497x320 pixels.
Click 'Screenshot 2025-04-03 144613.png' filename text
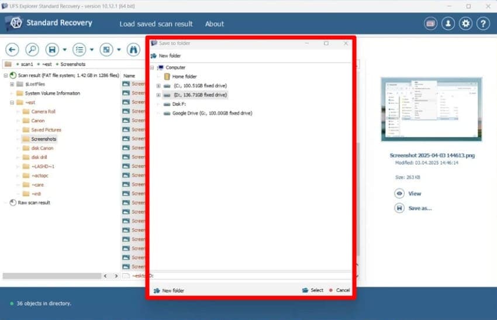[x=432, y=156]
